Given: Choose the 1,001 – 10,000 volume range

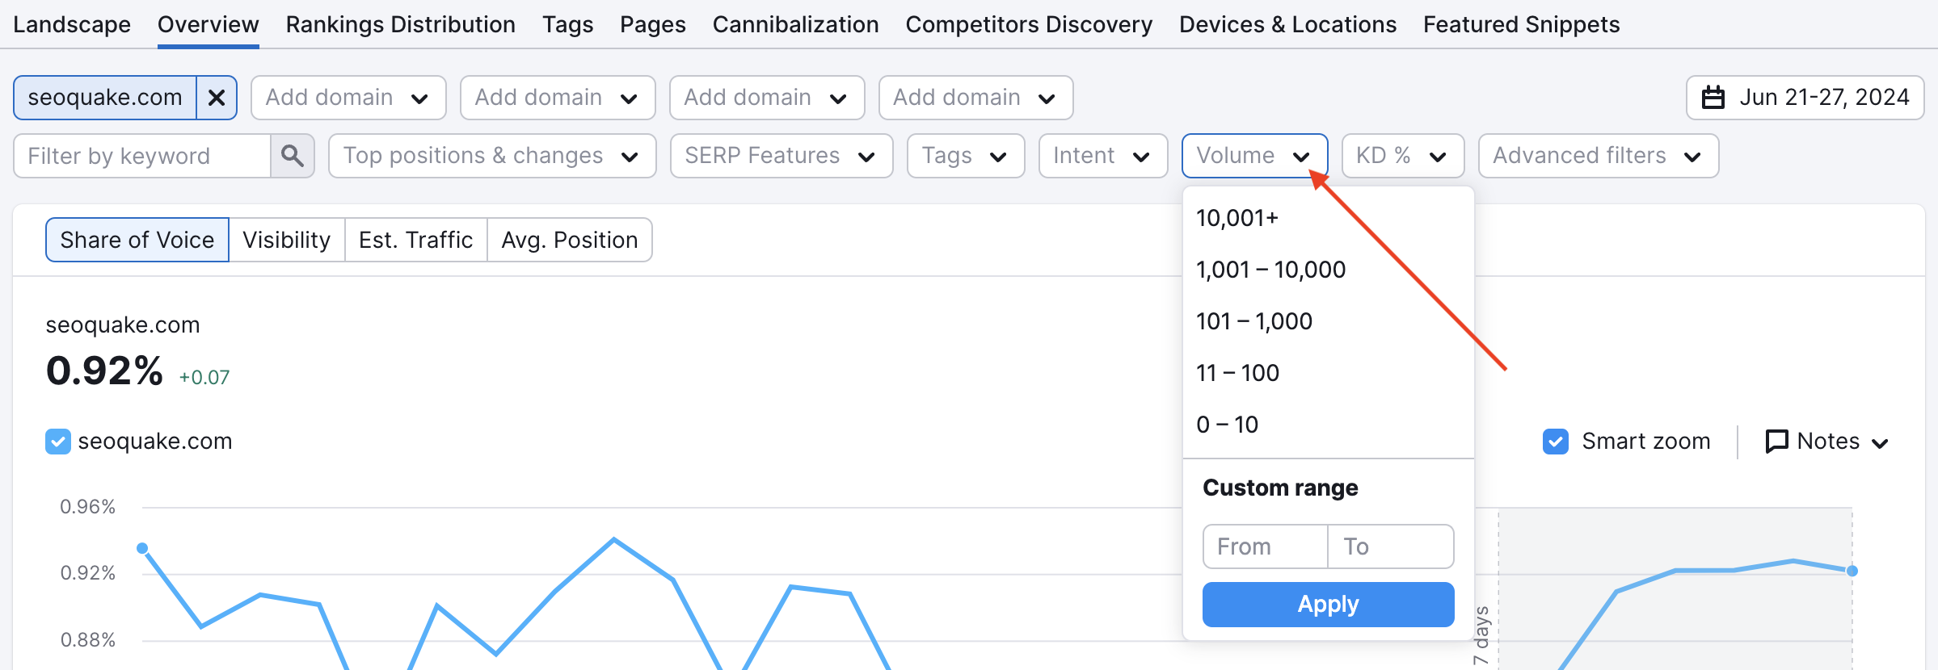Looking at the screenshot, I should click(x=1329, y=270).
